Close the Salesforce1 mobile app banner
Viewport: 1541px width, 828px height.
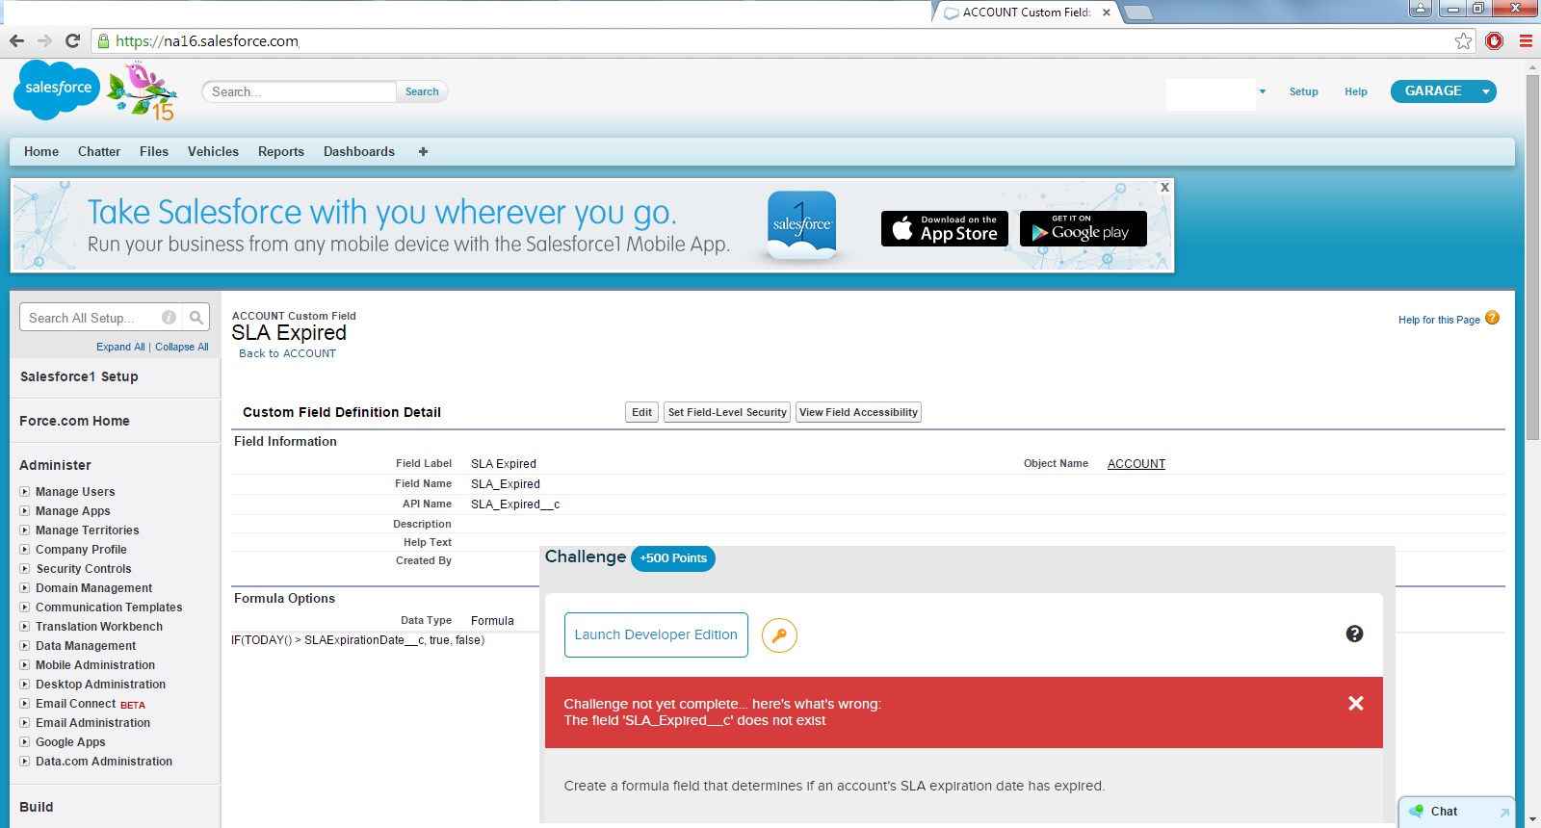click(x=1164, y=187)
